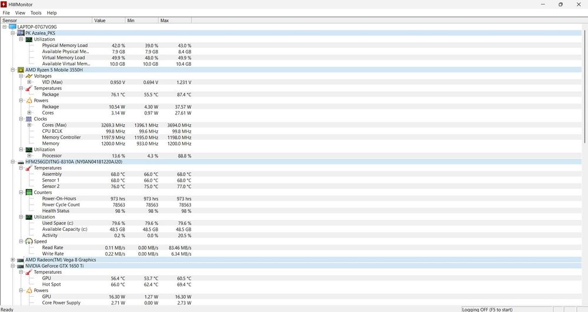Click the 87.4 °C package max temperature
Screen dimensions: 588x312
coord(183,95)
